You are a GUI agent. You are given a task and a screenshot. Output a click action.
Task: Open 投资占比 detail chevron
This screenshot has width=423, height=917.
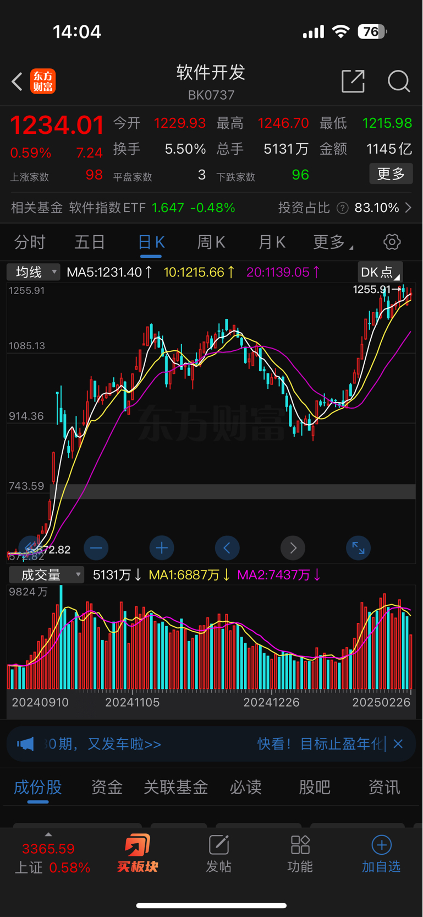tap(408, 208)
